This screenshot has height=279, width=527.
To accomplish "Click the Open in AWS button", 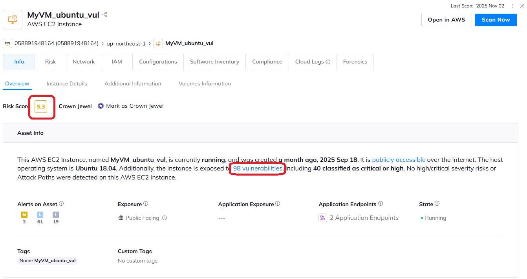I will click(446, 20).
